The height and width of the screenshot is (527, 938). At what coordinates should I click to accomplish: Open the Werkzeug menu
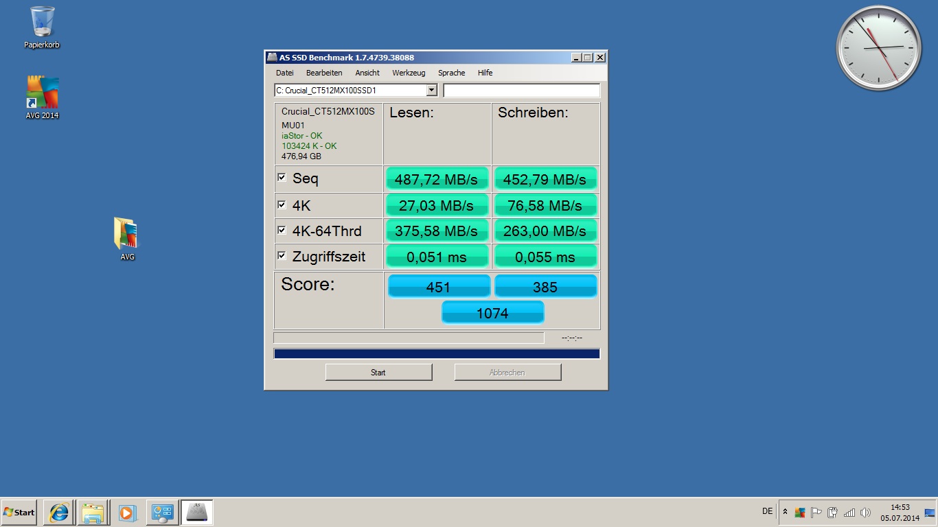click(409, 73)
